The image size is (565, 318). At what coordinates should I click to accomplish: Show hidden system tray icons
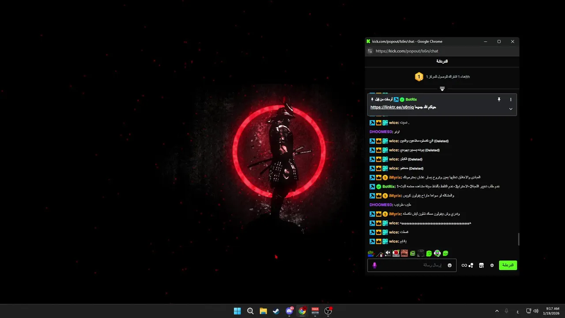497,311
